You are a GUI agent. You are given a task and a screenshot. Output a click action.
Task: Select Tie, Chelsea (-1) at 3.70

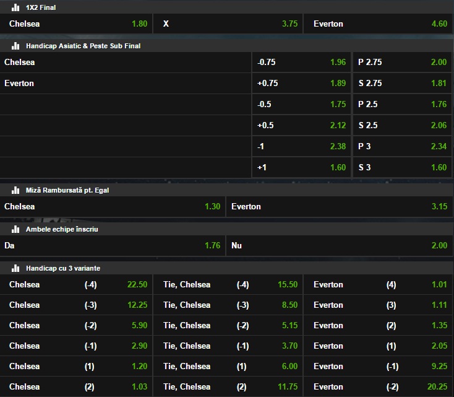228,346
